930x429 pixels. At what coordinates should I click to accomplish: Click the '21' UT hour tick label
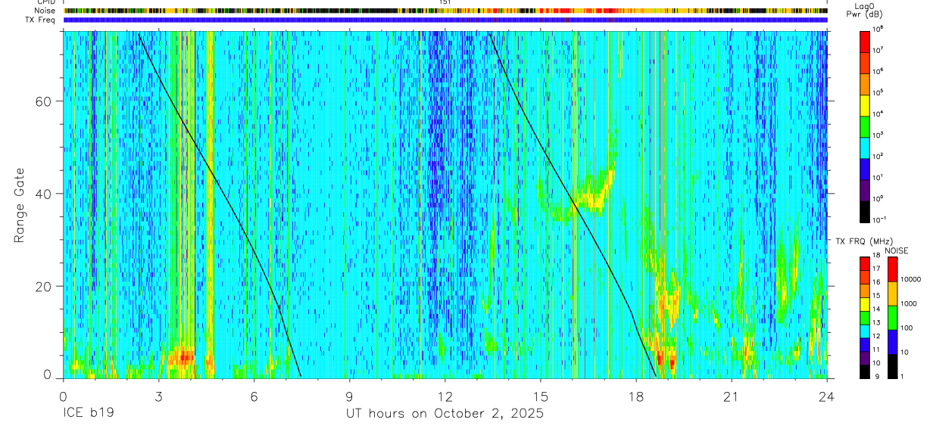click(x=732, y=396)
